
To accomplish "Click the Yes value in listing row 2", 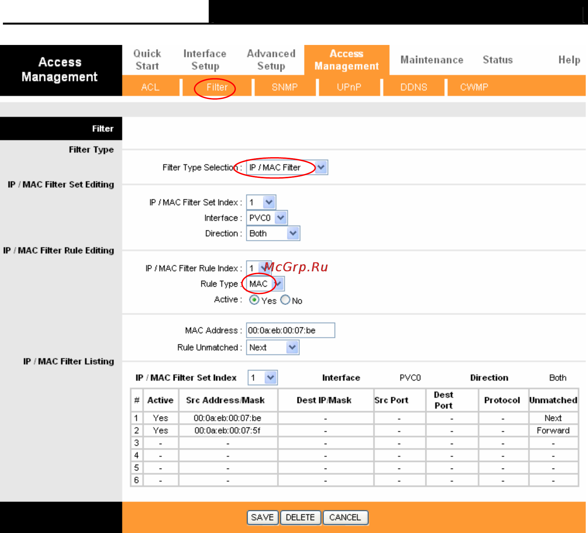I will click(x=161, y=430).
